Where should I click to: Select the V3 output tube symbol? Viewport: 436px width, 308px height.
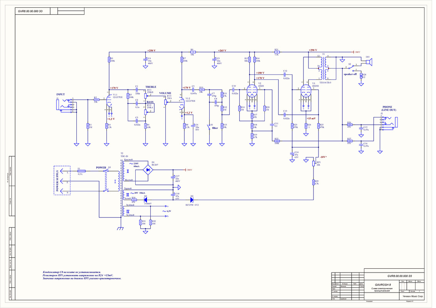point(306,90)
